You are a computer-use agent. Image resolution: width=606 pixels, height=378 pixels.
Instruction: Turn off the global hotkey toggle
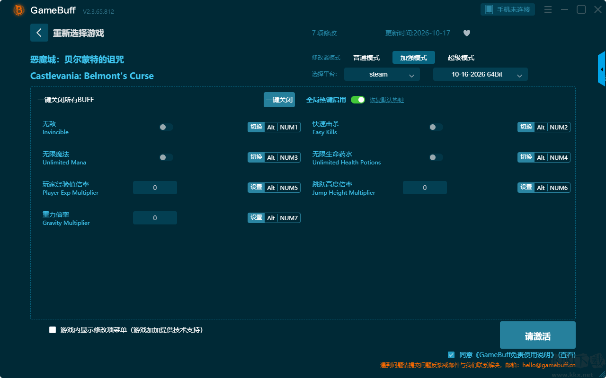(358, 100)
